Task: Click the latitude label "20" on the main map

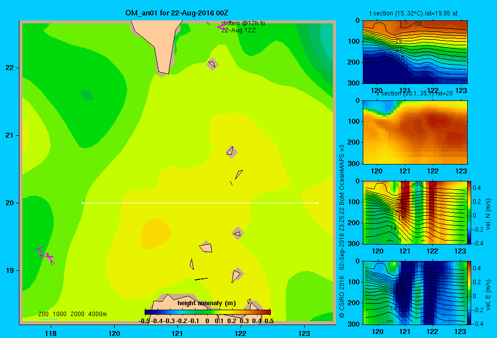Action: [10, 203]
